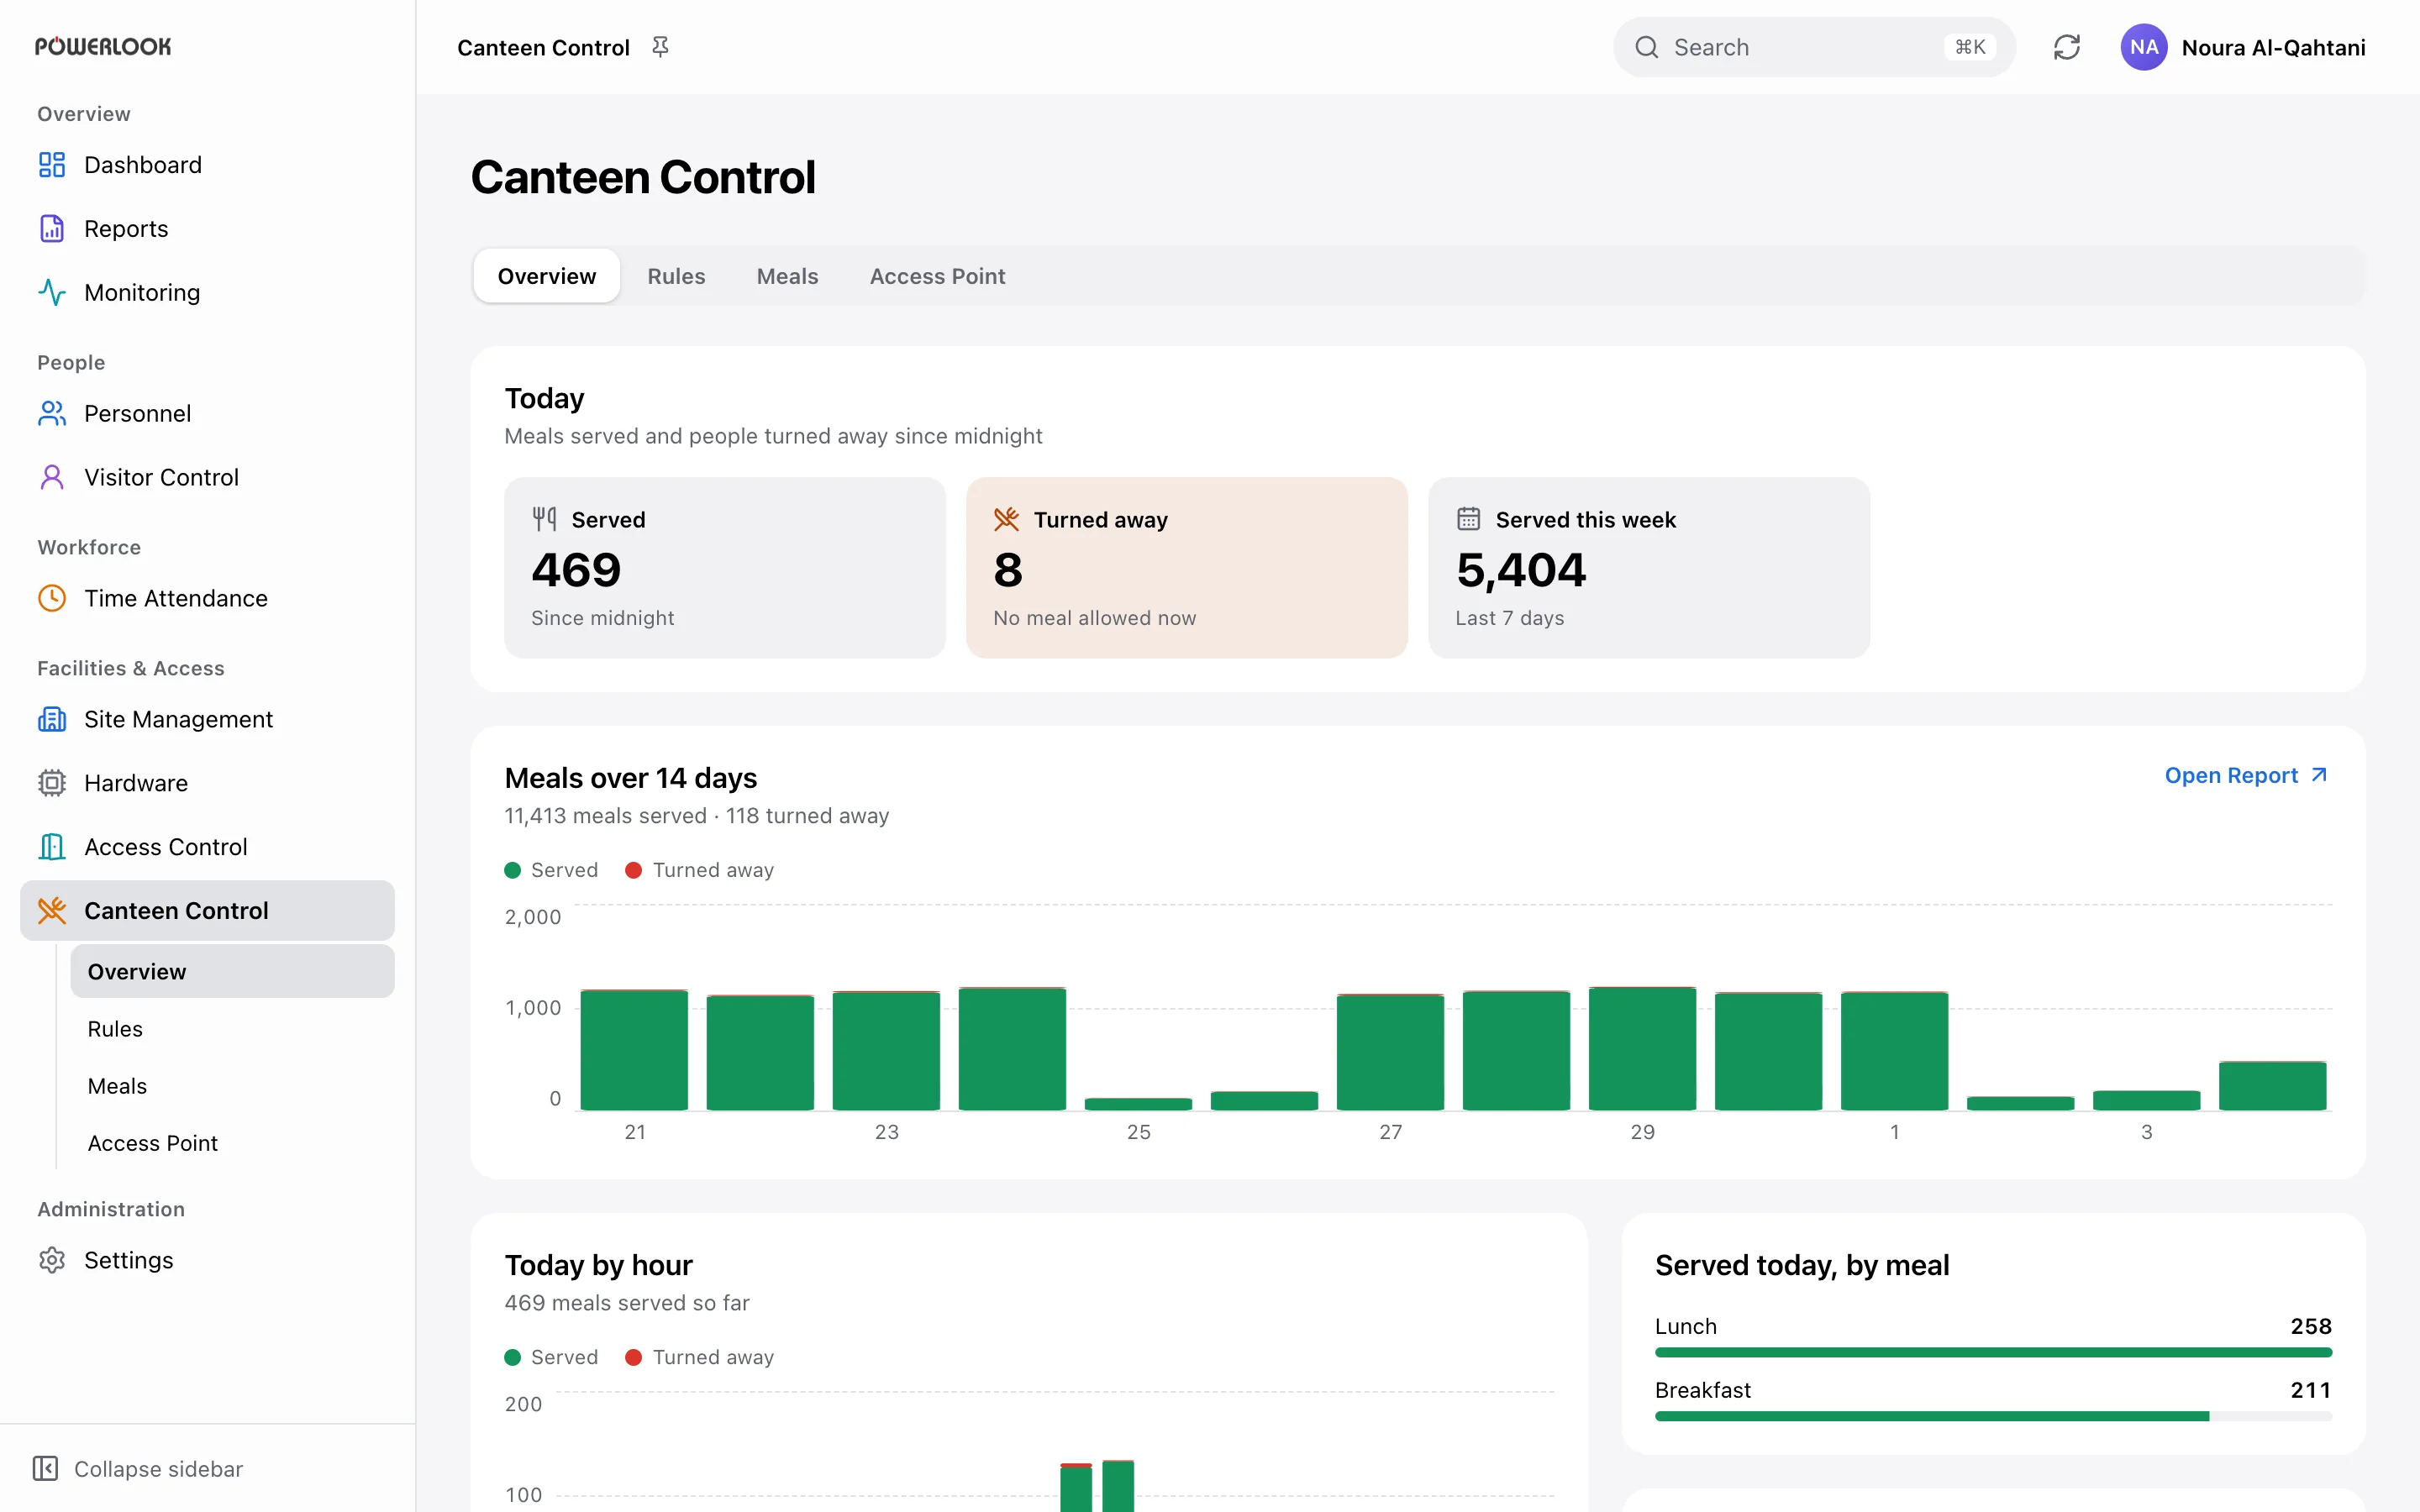Open Access Control section

click(207, 848)
